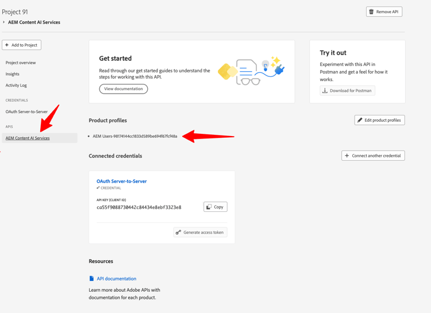This screenshot has height=313, width=431.
Task: Click the plus icon in Add to Project
Action: 7,45
